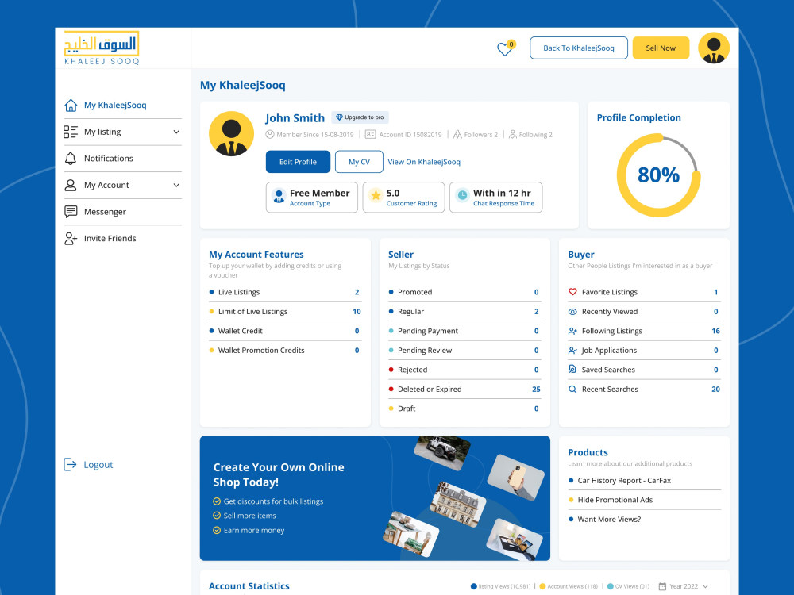Click the Following Listings person icon
This screenshot has height=595, width=794.
[572, 331]
